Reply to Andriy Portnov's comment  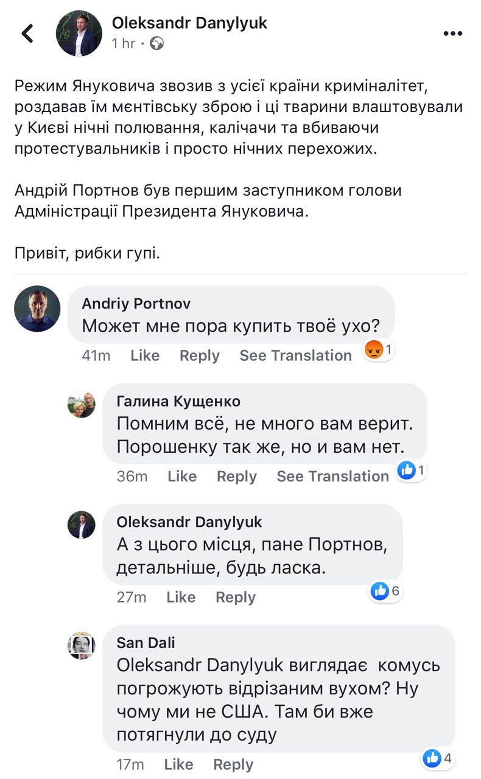pos(199,355)
